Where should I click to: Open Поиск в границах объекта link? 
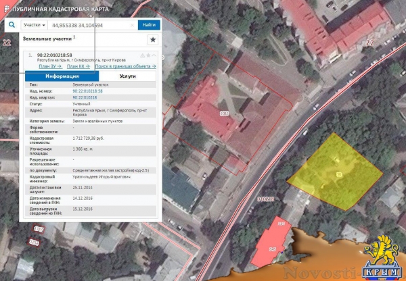[125, 66]
